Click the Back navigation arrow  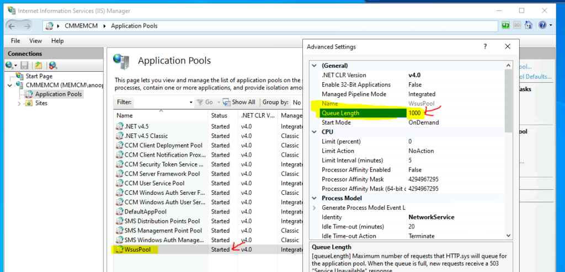click(x=12, y=26)
